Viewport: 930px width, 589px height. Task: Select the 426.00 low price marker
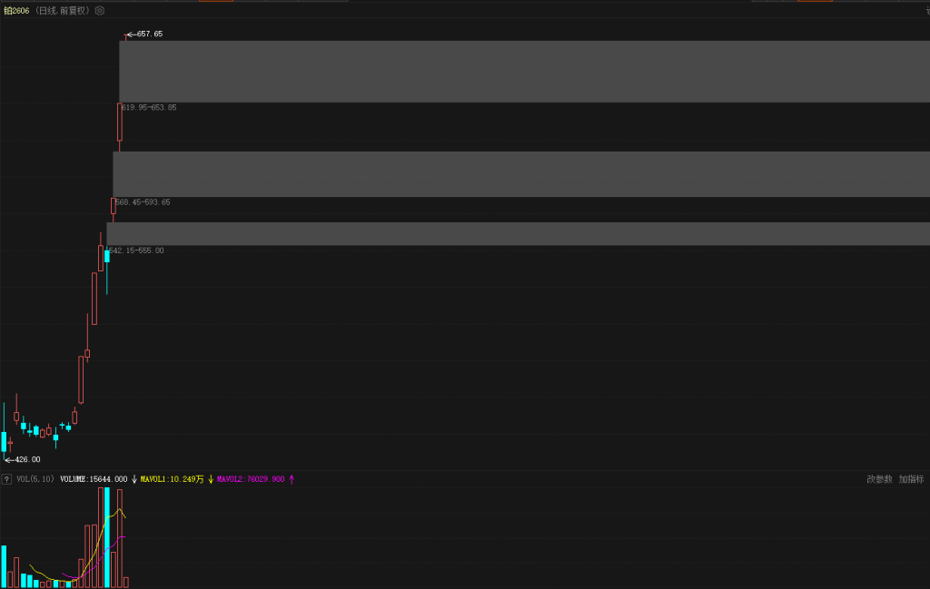(27, 459)
